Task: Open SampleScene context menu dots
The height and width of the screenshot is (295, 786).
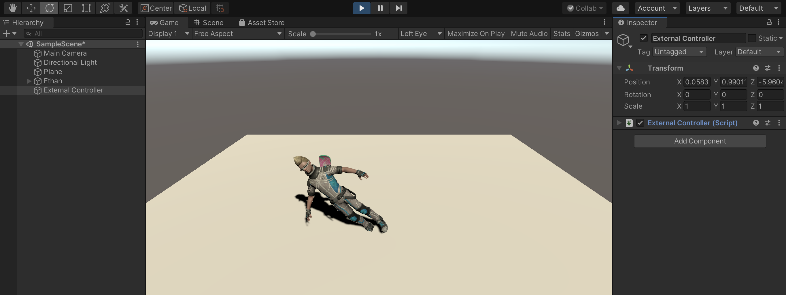Action: 138,44
